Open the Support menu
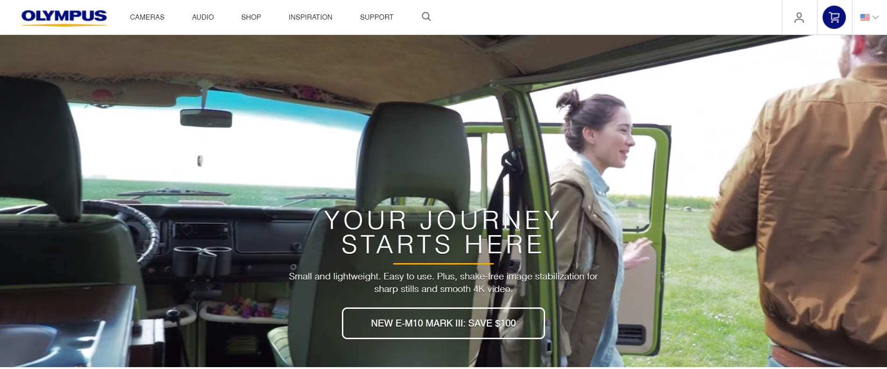Image resolution: width=887 pixels, height=369 pixels. point(376,17)
